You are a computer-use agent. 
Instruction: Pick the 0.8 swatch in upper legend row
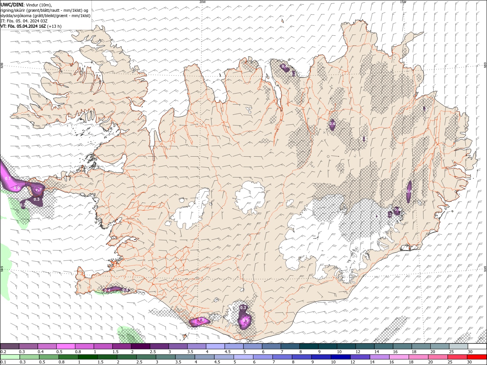coord(84,346)
